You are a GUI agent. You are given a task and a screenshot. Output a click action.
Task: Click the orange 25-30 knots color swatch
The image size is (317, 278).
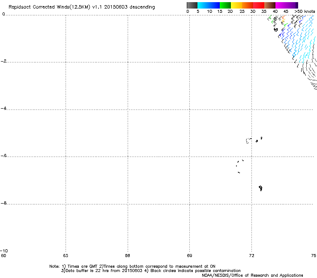click(248, 5)
